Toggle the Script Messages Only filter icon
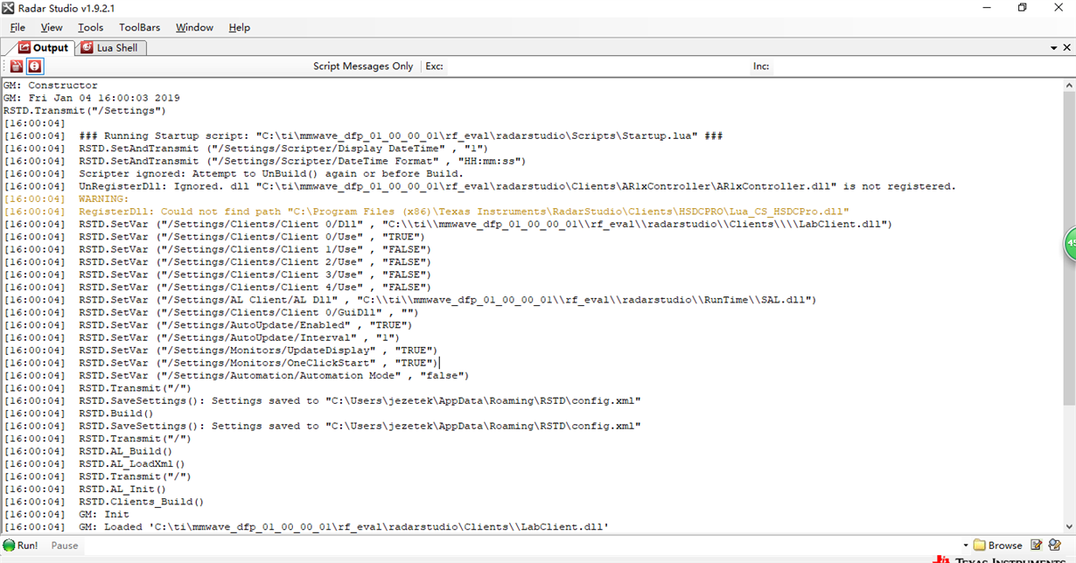 coord(34,66)
